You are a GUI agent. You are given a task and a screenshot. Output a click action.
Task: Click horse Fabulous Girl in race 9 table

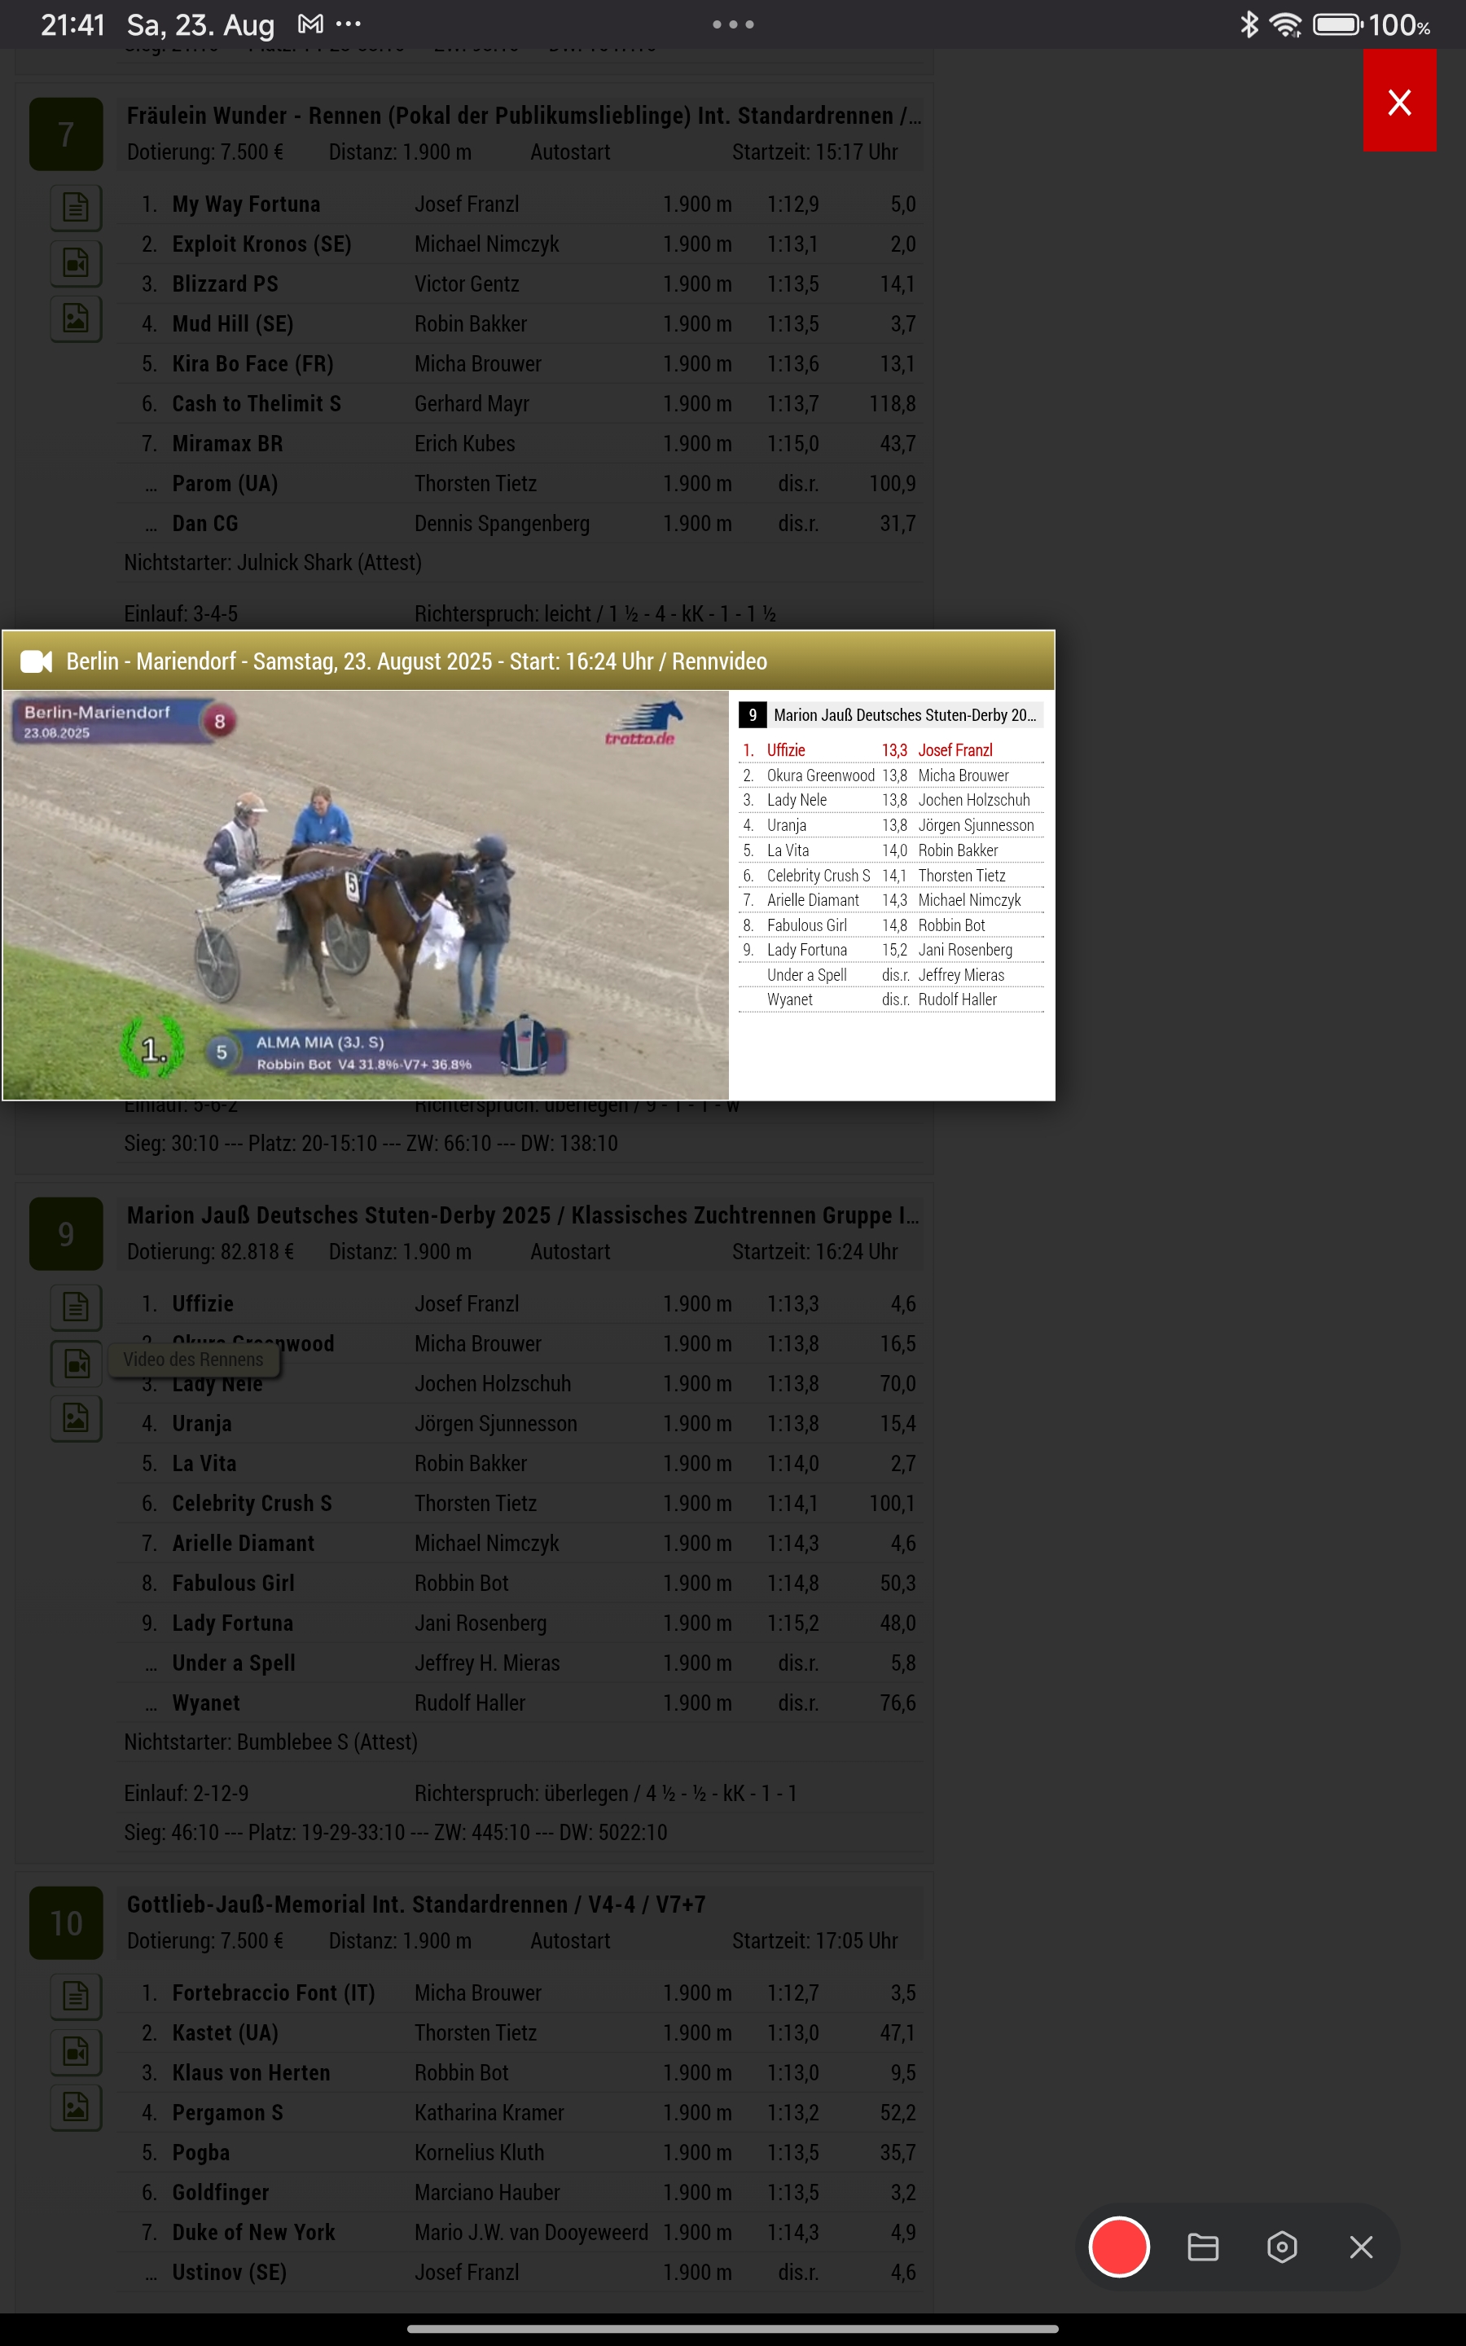click(x=234, y=1582)
